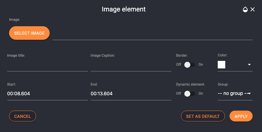Screen dimensions: 262x132
Task: Click the Dynamic element 'Off' label
Action: coord(179,93)
